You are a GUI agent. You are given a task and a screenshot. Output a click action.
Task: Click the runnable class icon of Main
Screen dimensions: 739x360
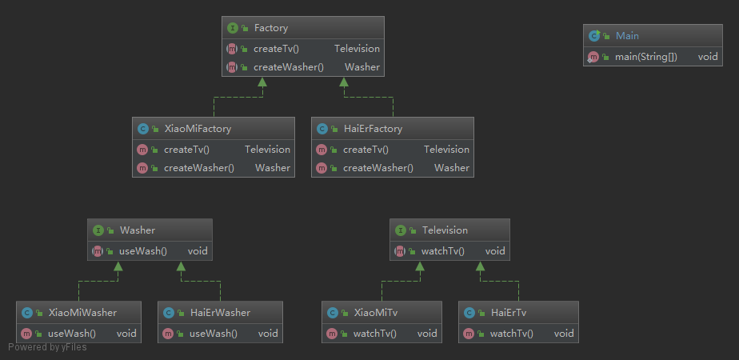(594, 36)
